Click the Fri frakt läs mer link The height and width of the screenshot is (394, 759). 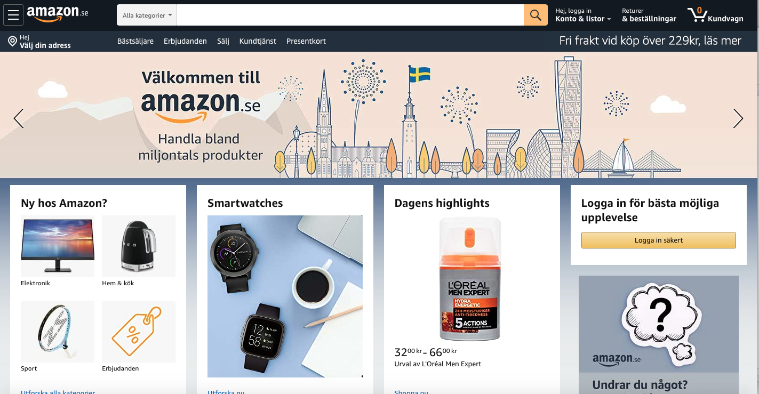pos(650,41)
